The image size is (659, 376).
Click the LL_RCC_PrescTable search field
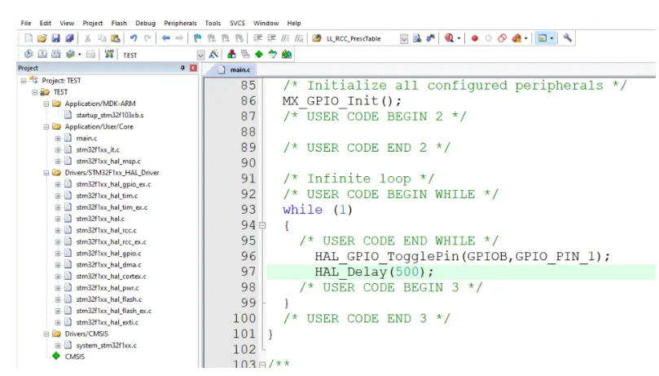[361, 38]
